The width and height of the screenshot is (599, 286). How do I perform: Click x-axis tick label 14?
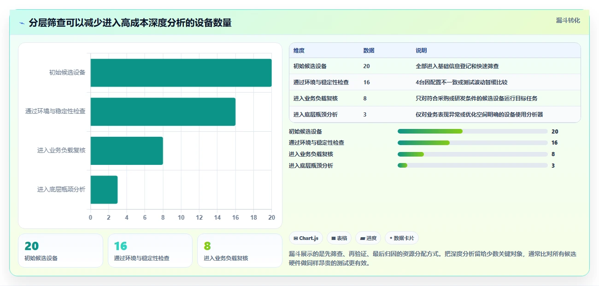(x=217, y=217)
